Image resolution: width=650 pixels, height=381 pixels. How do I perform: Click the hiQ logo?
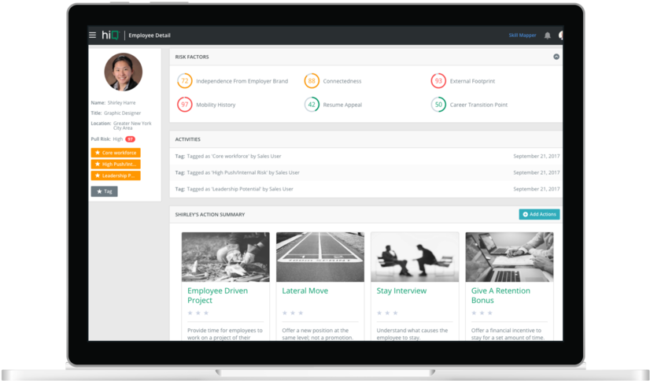(109, 35)
